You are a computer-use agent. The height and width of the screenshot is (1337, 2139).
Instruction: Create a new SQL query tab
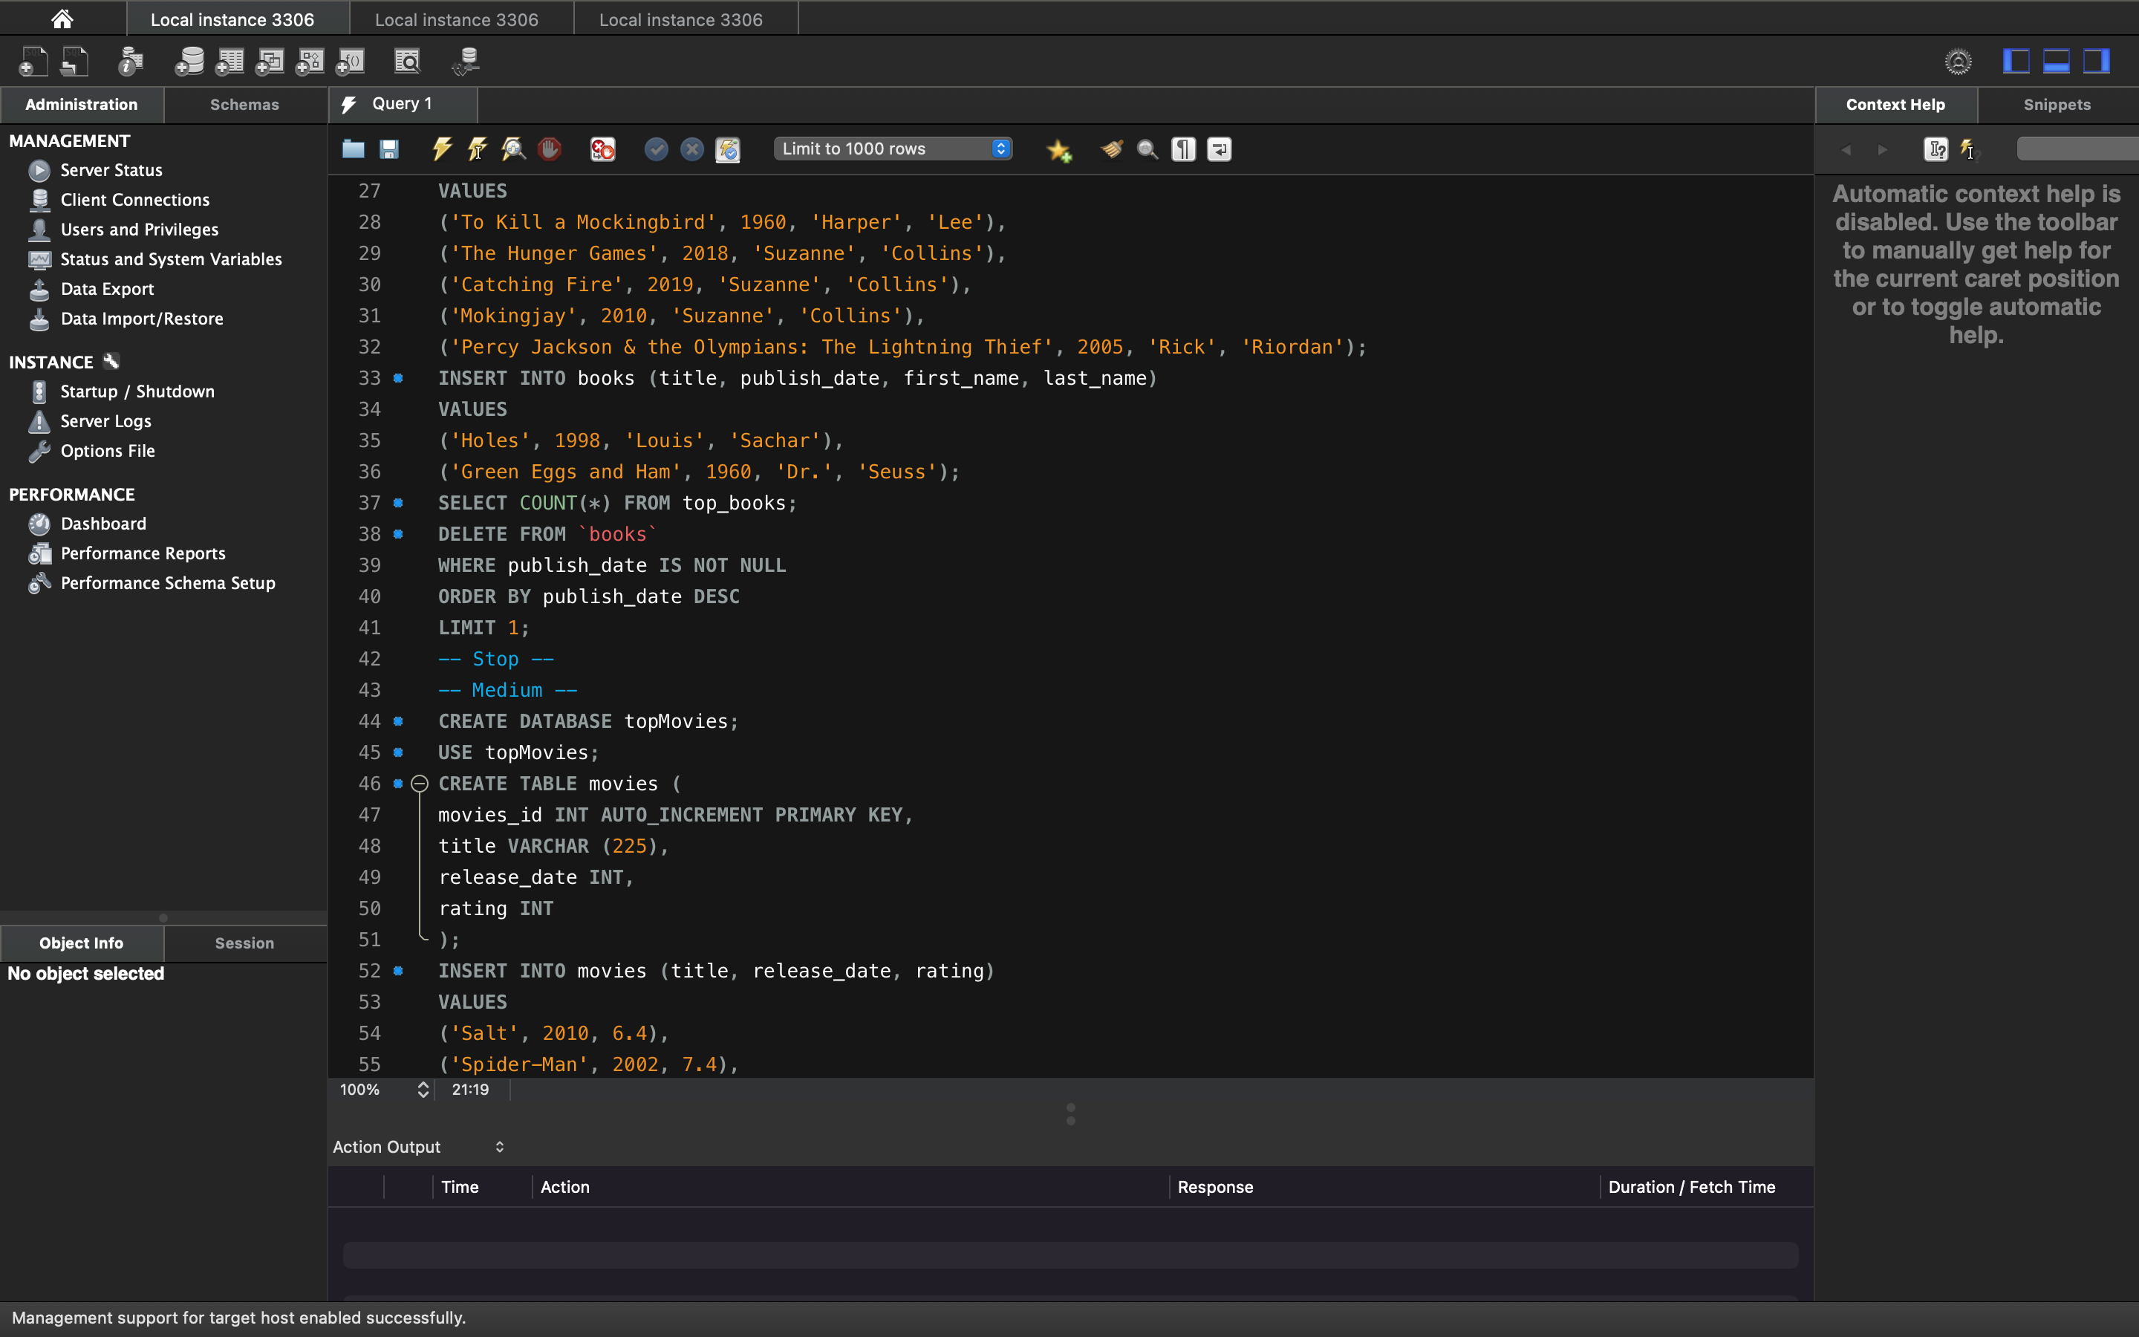33,60
